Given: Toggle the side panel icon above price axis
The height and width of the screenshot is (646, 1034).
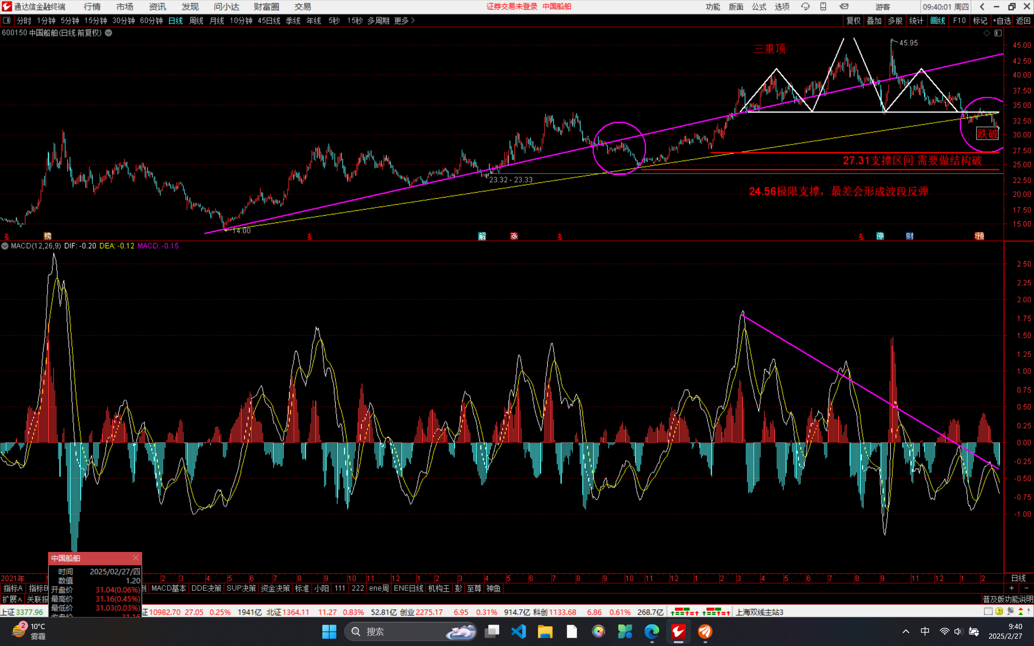Looking at the screenshot, I should point(998,33).
